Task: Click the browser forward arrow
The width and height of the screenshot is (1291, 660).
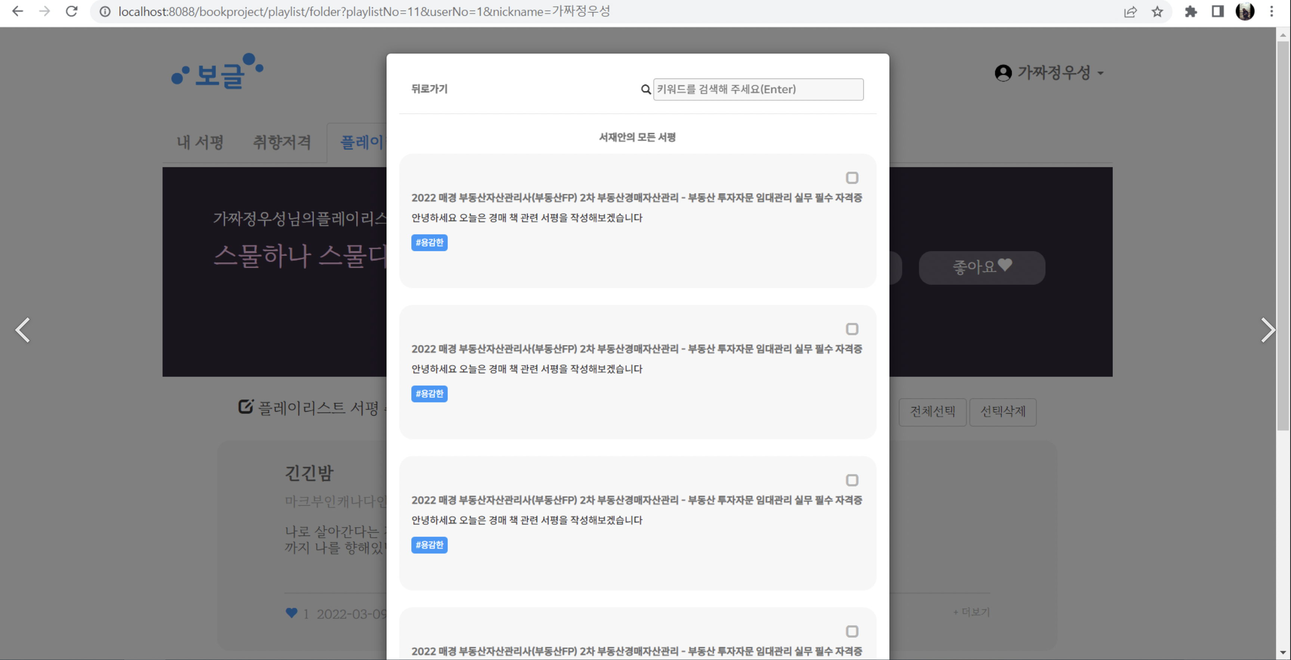Action: [x=44, y=11]
